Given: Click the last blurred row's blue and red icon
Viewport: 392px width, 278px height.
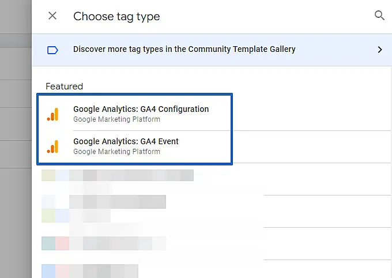Looking at the screenshot, I should (x=55, y=271).
